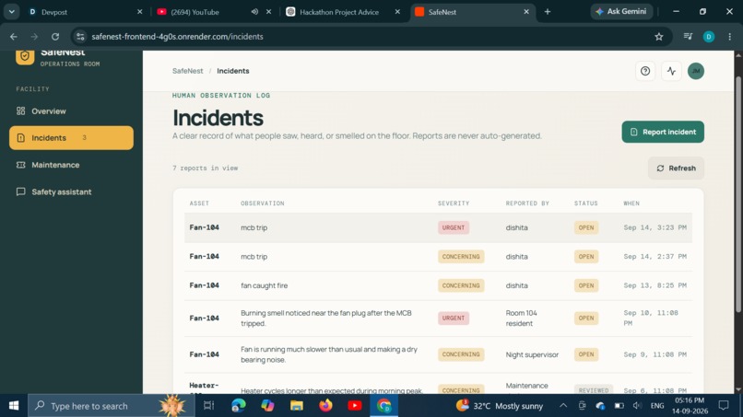Click the taskbar search box
The width and height of the screenshot is (743, 417).
click(111, 406)
